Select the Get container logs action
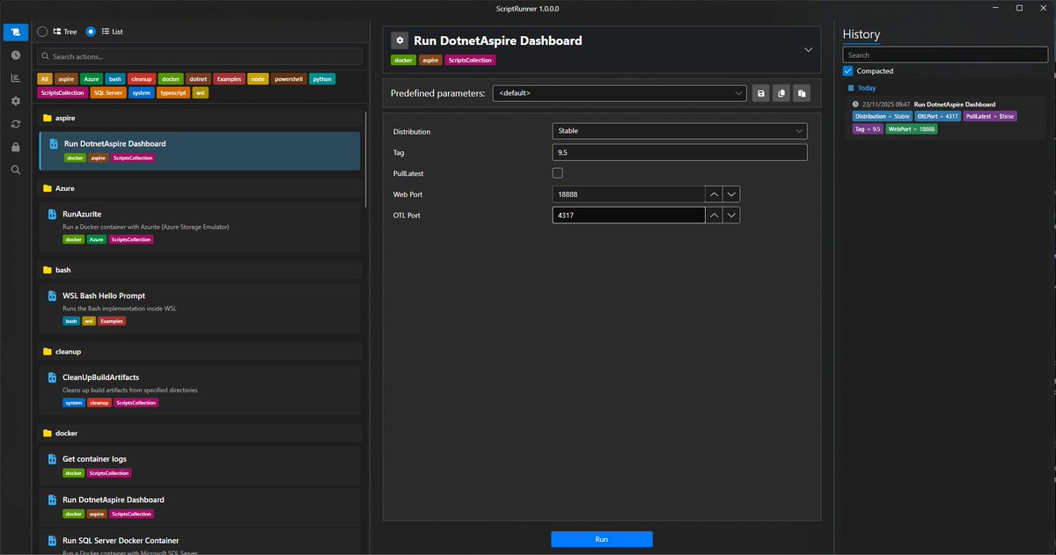The image size is (1056, 555). [200, 465]
